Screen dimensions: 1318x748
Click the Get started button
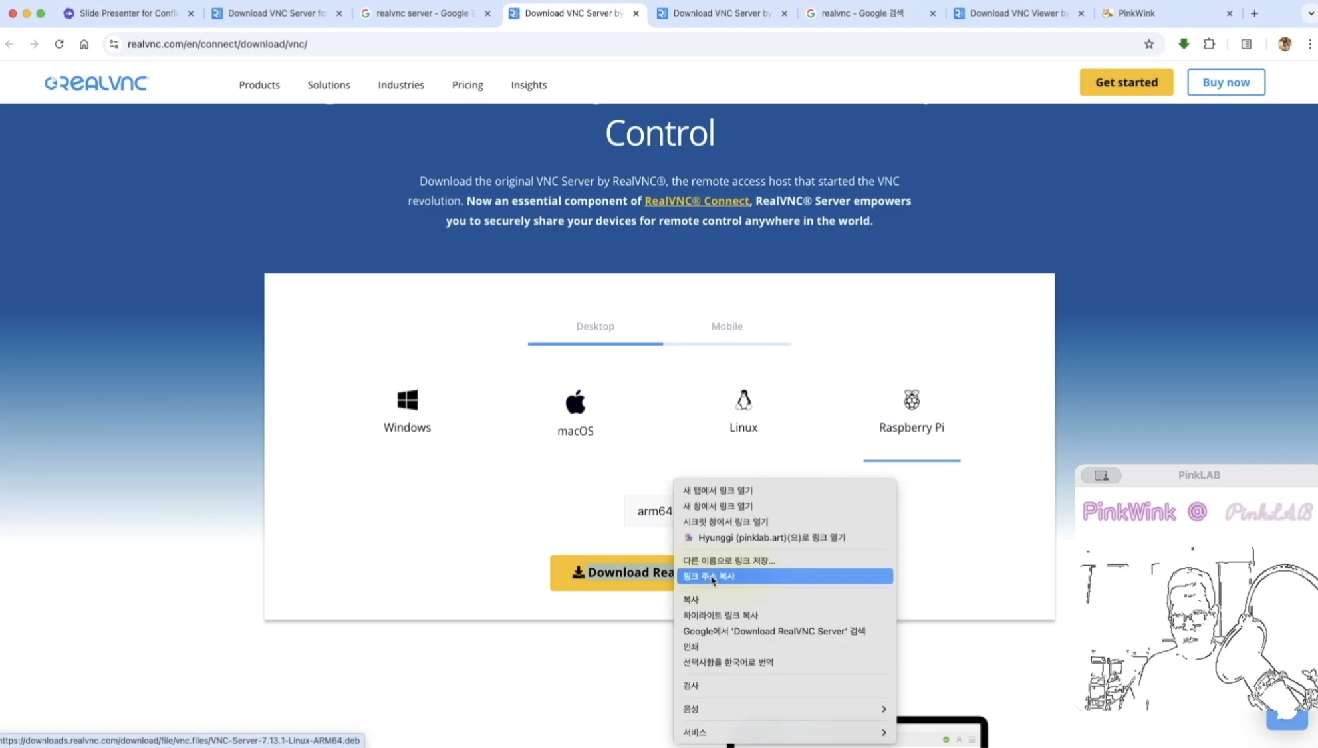pyautogui.click(x=1126, y=82)
